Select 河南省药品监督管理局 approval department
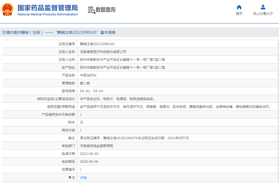Image resolution: width=279 pixels, height=183 pixels. coord(96,146)
